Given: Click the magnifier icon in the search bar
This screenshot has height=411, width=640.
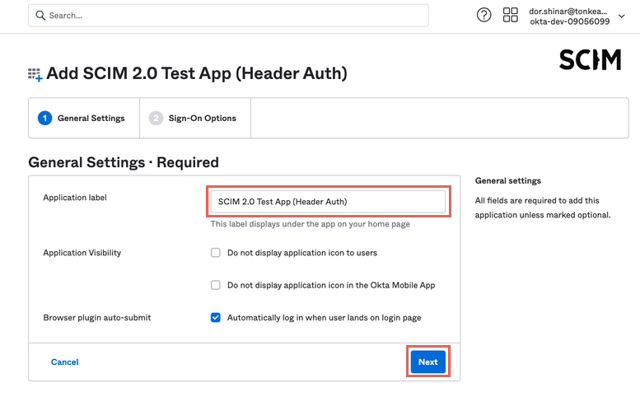Looking at the screenshot, I should pyautogui.click(x=41, y=16).
